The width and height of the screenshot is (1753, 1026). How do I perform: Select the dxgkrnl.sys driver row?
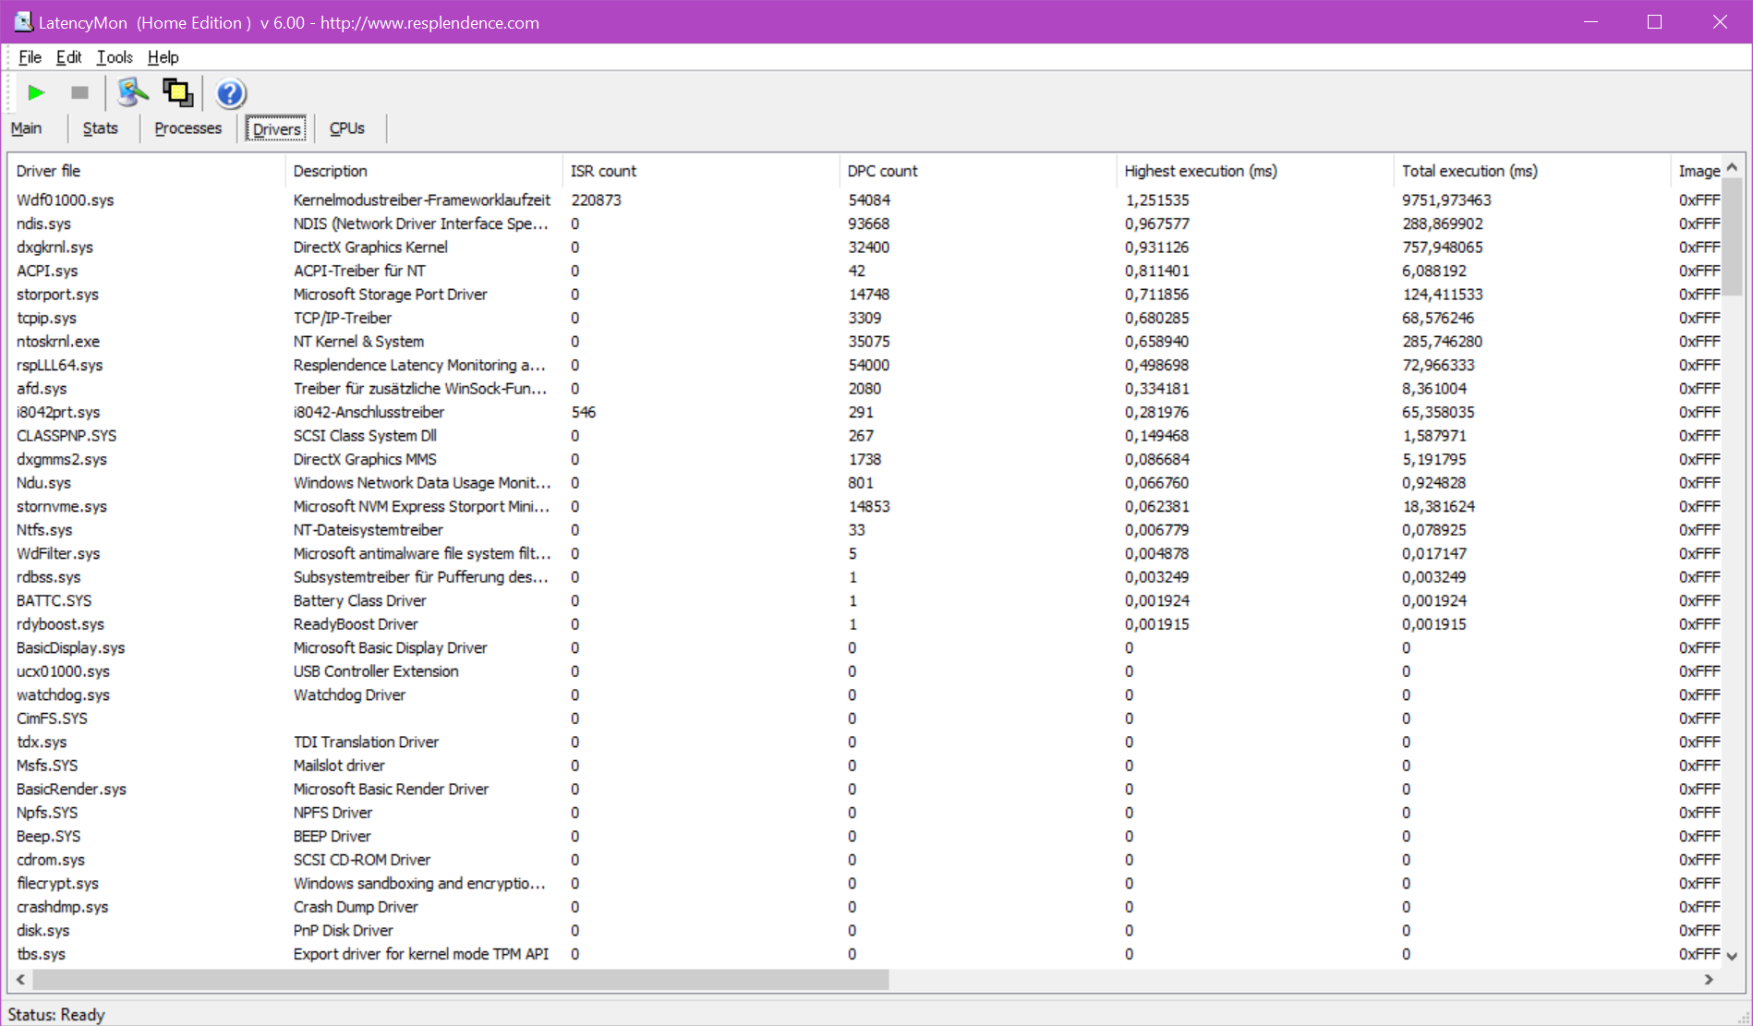(x=866, y=247)
